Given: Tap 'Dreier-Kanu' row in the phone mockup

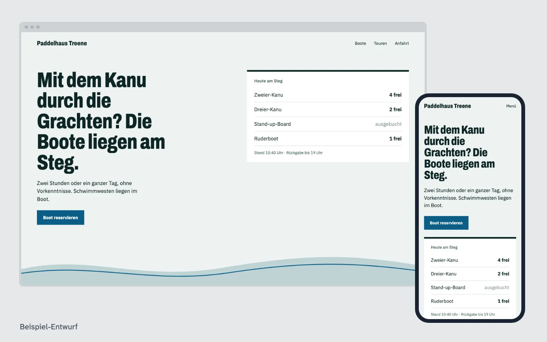Looking at the screenshot, I should pyautogui.click(x=470, y=274).
